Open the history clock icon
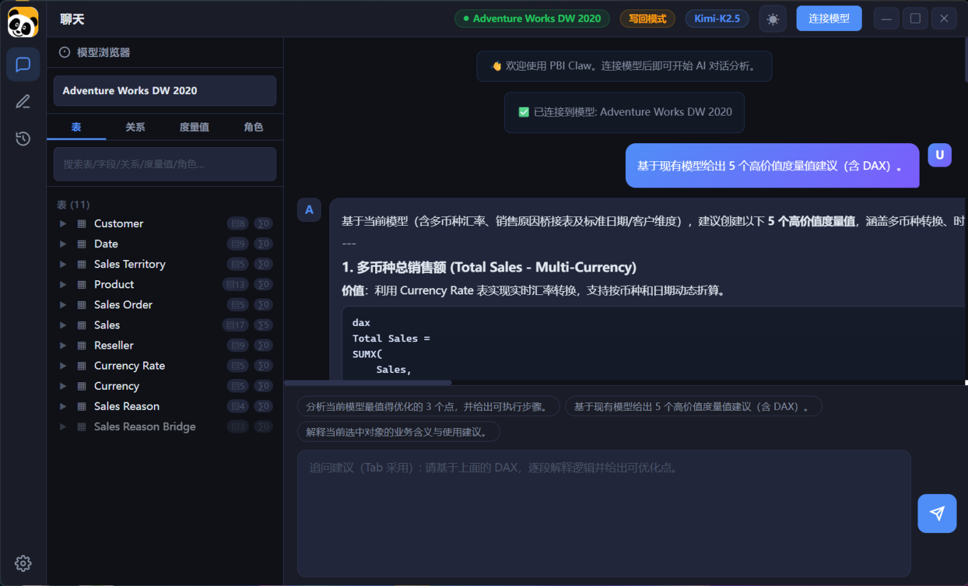Image resolution: width=968 pixels, height=586 pixels. point(23,138)
